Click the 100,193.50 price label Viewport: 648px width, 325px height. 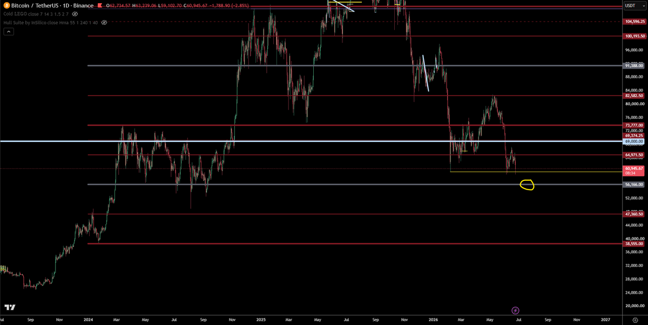click(634, 36)
